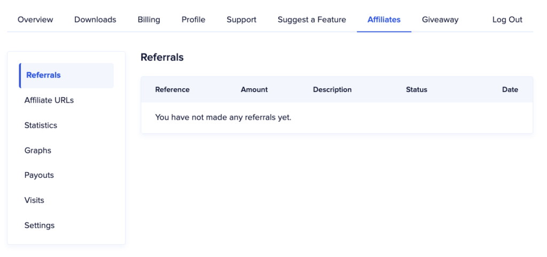Open the Giveaway tab
The width and height of the screenshot is (547, 257).
pos(440,20)
